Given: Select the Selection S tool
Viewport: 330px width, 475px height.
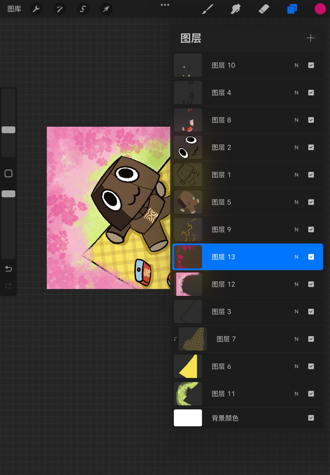Looking at the screenshot, I should 83,9.
